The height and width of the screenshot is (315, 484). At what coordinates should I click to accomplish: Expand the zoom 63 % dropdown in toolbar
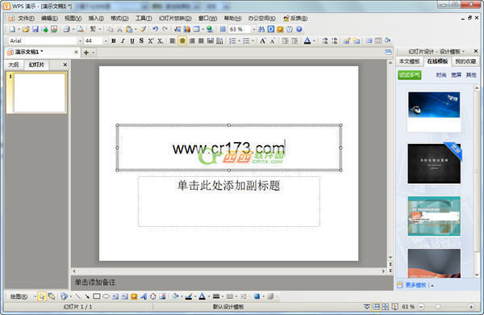254,29
